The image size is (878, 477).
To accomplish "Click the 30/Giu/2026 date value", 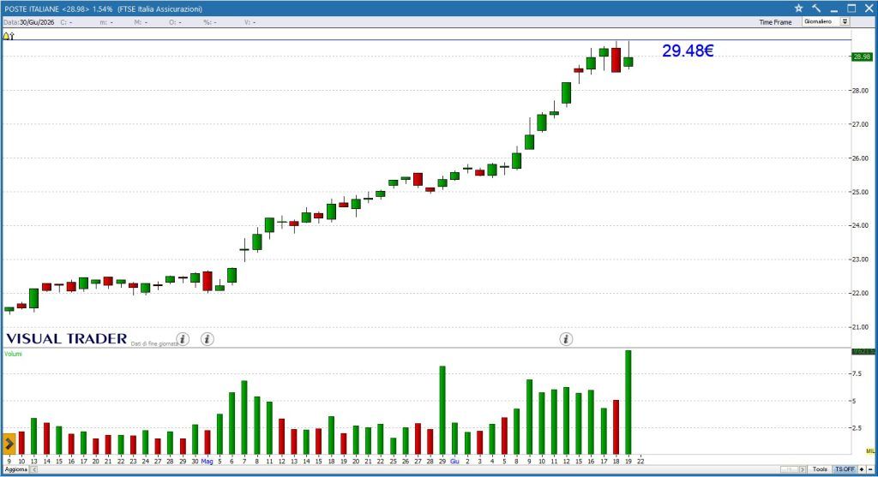I will click(x=37, y=22).
